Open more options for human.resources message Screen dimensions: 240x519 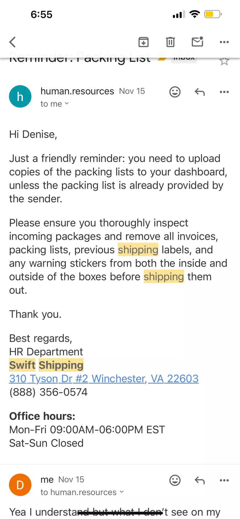(224, 92)
